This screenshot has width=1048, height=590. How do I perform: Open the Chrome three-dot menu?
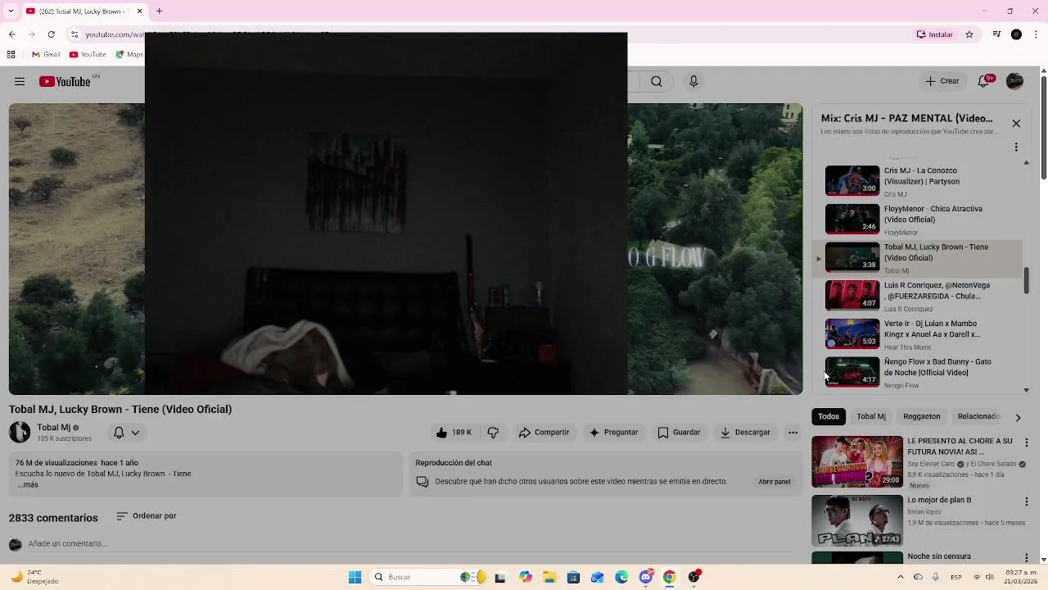coord(1037,34)
